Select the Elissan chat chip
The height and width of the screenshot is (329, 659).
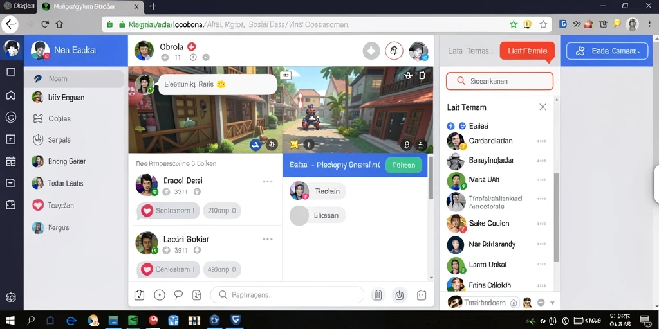tap(317, 215)
